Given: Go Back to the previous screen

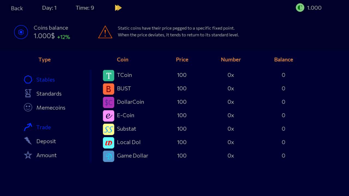Looking at the screenshot, I should 17,8.
